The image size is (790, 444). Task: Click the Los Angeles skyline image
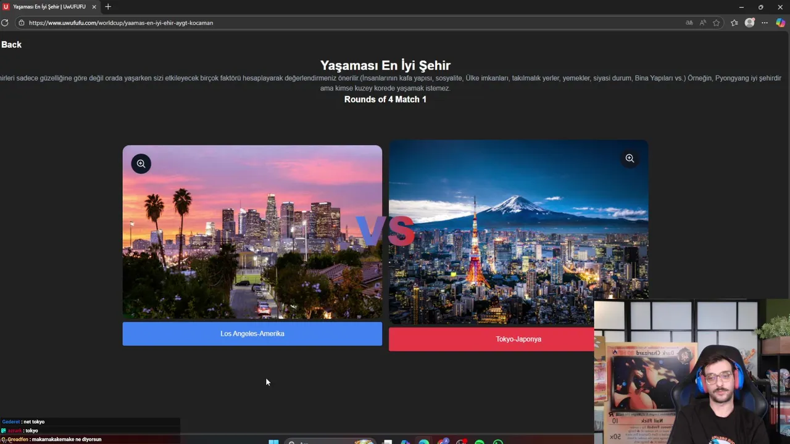(x=252, y=232)
